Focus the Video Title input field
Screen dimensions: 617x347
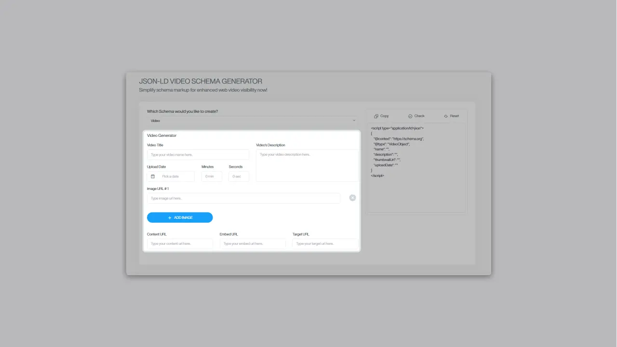[198, 155]
